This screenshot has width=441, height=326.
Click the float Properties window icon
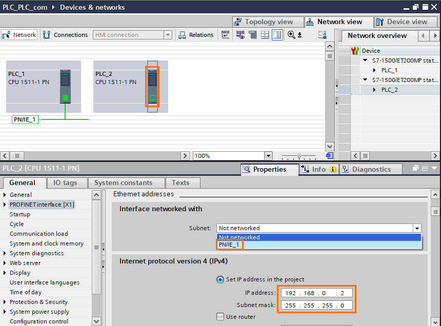(x=415, y=168)
